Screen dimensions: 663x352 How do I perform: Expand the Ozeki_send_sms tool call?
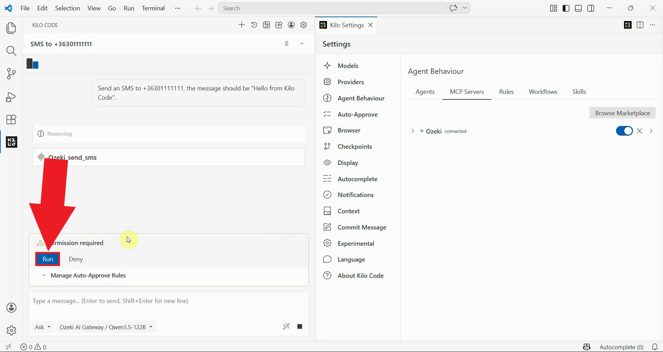click(169, 157)
